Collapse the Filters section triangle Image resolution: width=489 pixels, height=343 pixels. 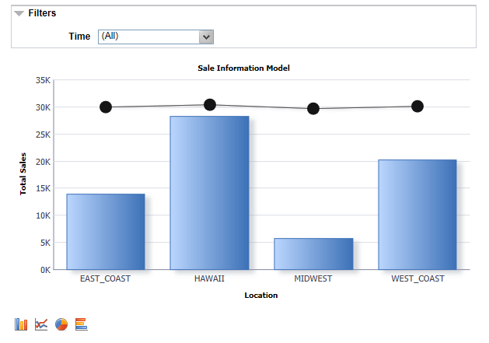[x=19, y=13]
